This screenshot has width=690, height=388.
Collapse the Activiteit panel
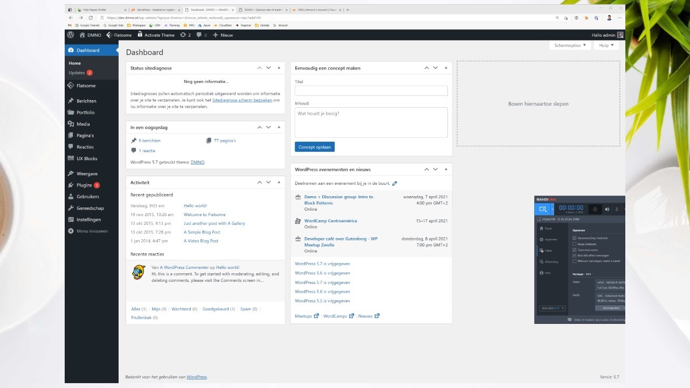pyautogui.click(x=279, y=182)
